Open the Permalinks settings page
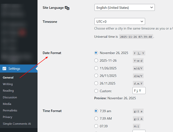This screenshot has height=132, width=173. pyautogui.click(x=10, y=110)
